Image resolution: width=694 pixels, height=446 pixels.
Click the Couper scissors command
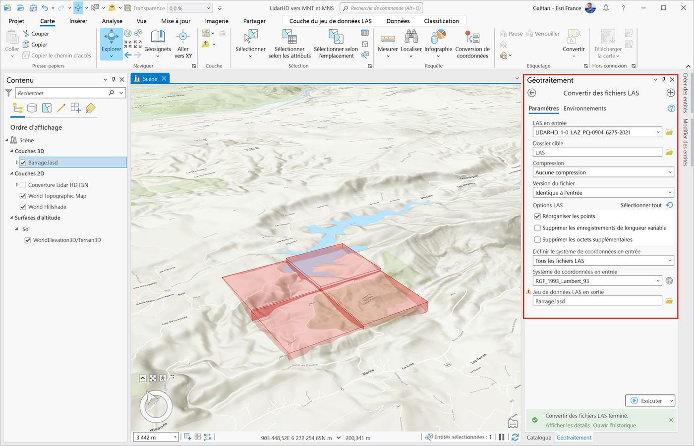(x=36, y=34)
